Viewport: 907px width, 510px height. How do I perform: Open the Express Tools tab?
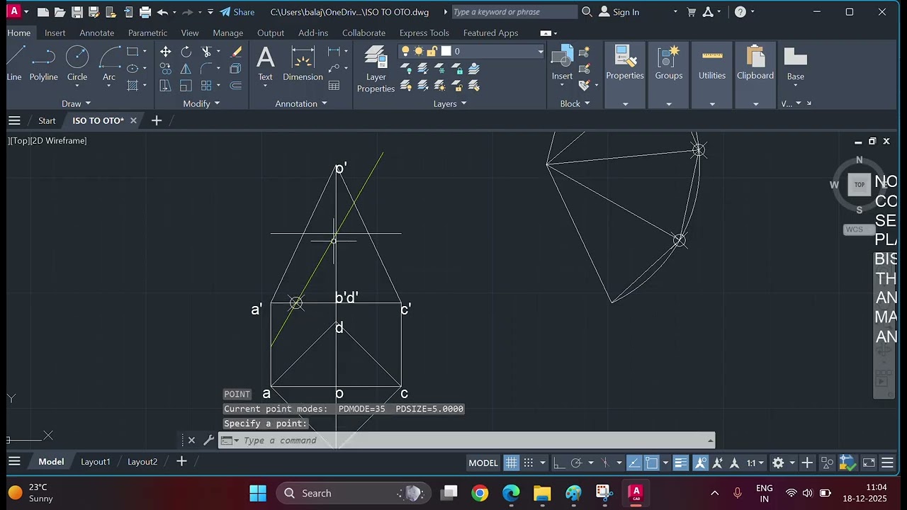(424, 33)
